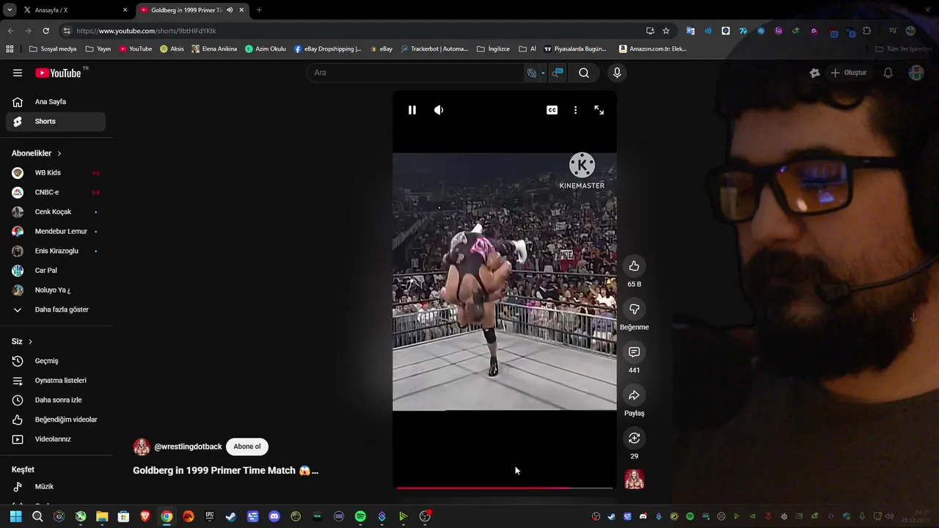Open CNBC-e subscription channel
The image size is (939, 528).
click(x=56, y=192)
